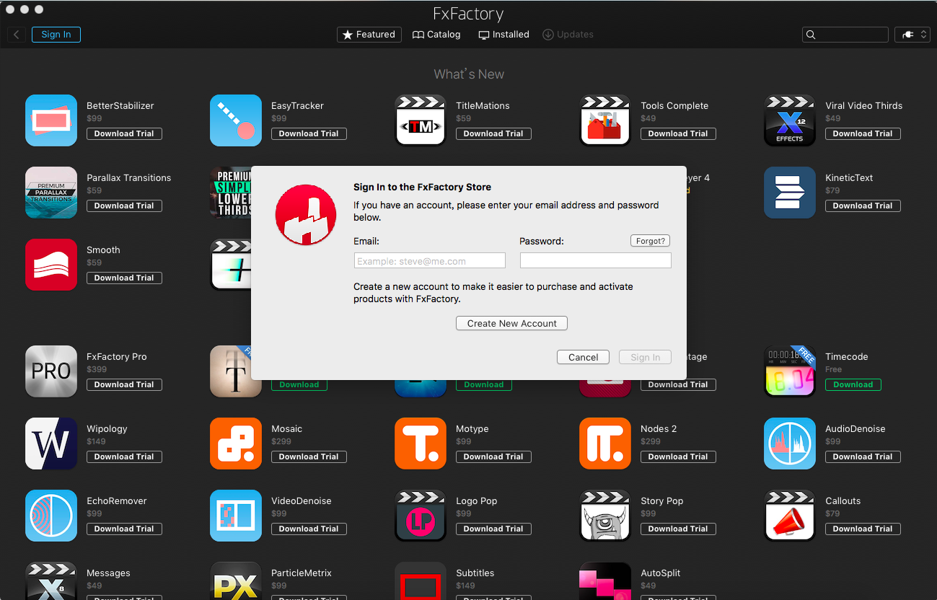Image resolution: width=937 pixels, height=600 pixels.
Task: Open the BetterStabilizer product icon
Action: point(51,120)
